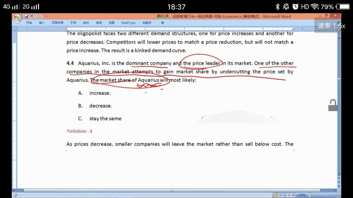This screenshot has height=198, width=353.
Task: Click the 墨迹工具 contextual tab header
Action: pos(163,16)
